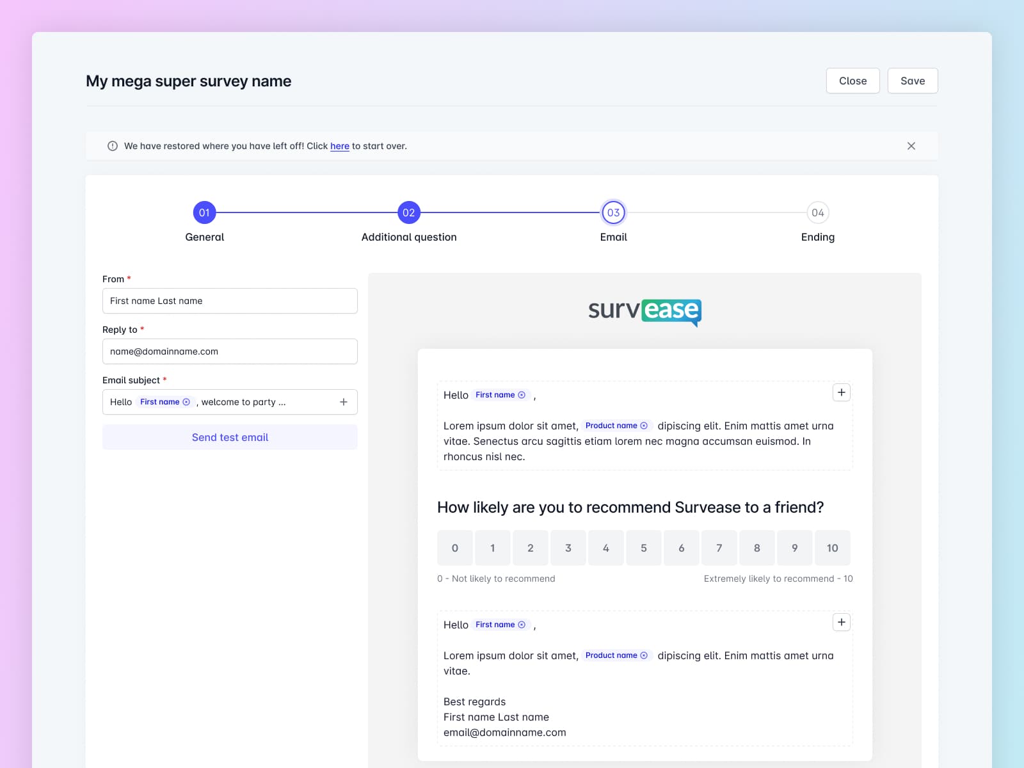Select rating 7 on recommendation scale
Image resolution: width=1024 pixels, height=768 pixels.
(719, 548)
